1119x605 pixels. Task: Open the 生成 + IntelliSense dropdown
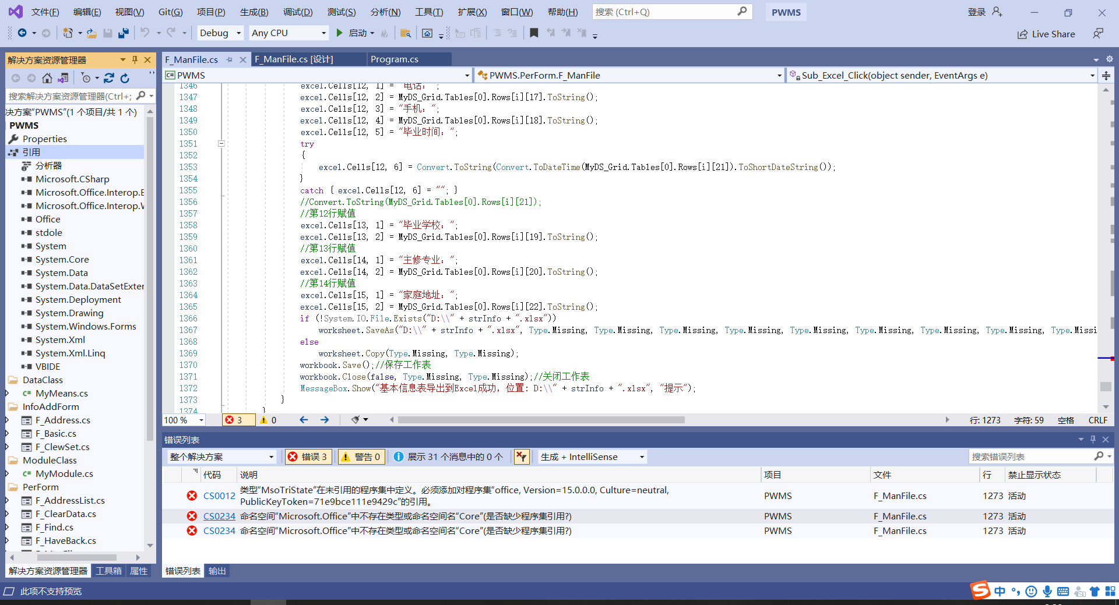click(593, 457)
